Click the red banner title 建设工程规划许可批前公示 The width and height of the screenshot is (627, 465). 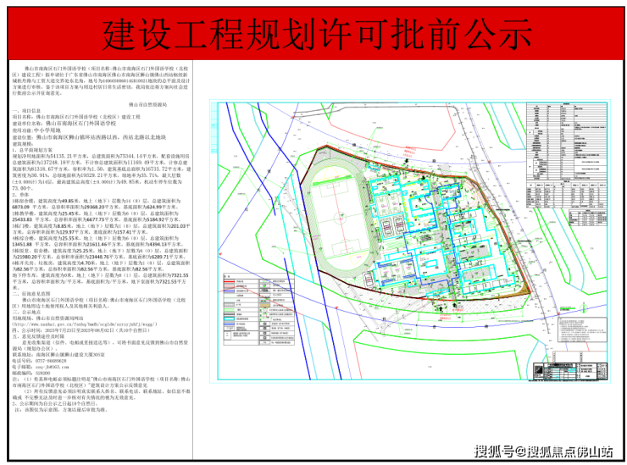(x=317, y=35)
